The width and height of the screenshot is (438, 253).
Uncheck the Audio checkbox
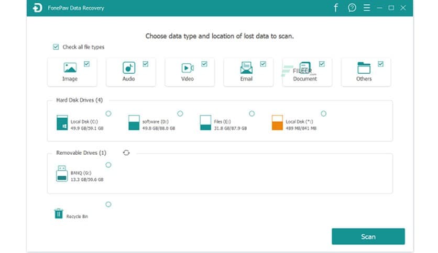(146, 64)
